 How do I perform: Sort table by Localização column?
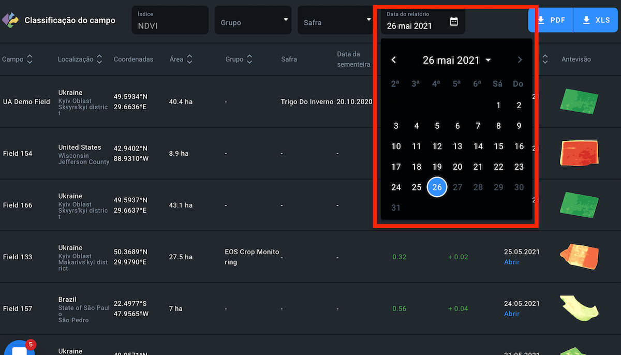[x=99, y=60]
